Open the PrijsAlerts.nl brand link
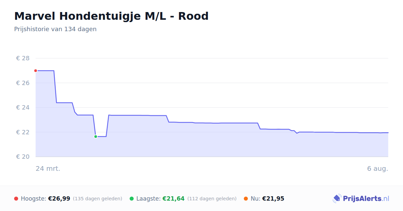The height and width of the screenshot is (211, 403). (x=361, y=199)
